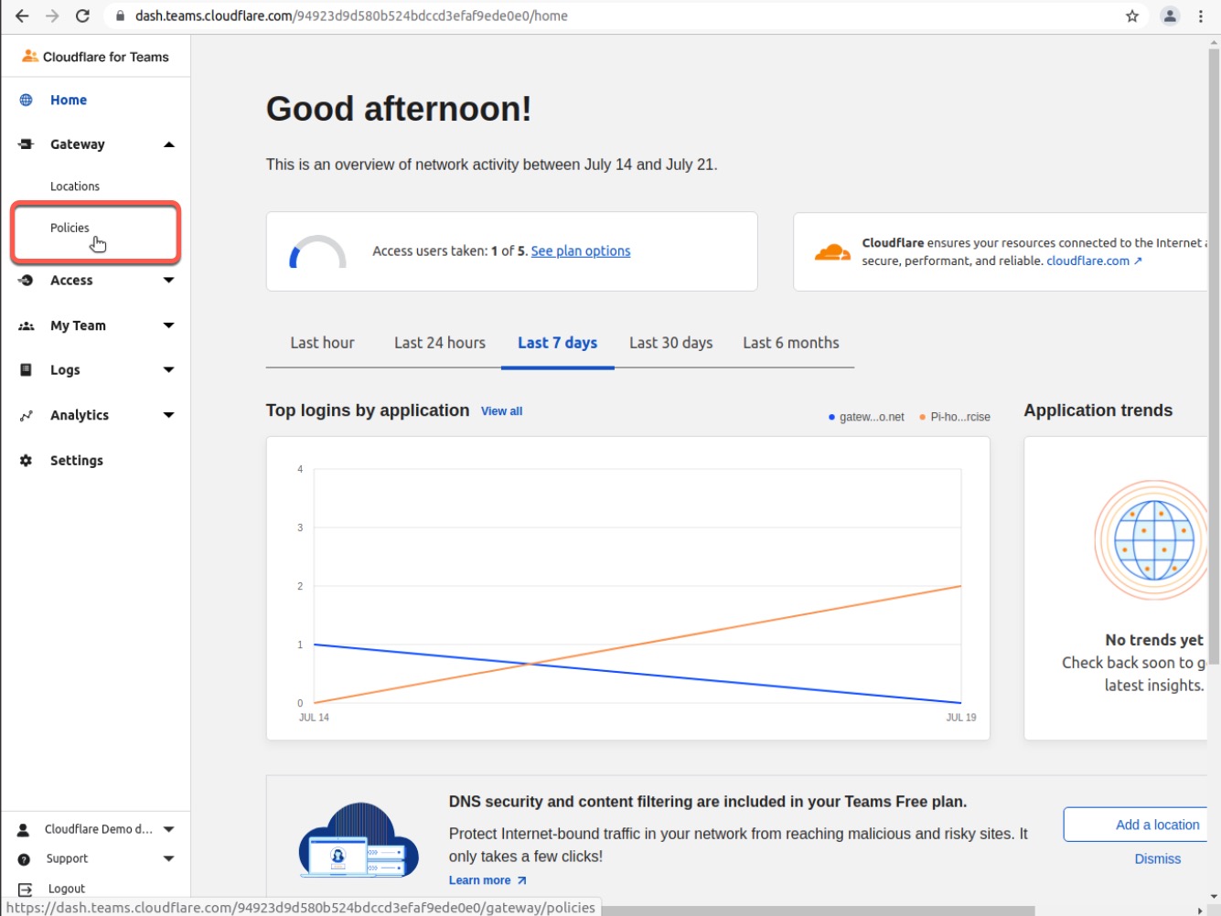Select the Last 7 days tab
The height and width of the screenshot is (916, 1221).
[557, 343]
